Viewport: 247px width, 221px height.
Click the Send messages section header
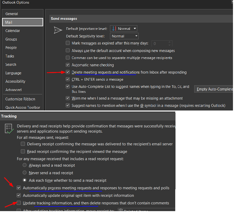click(x=141, y=18)
